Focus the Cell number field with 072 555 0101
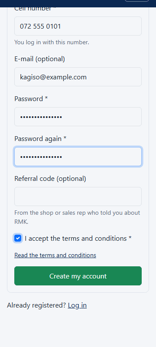This screenshot has width=156, height=347. click(x=78, y=26)
